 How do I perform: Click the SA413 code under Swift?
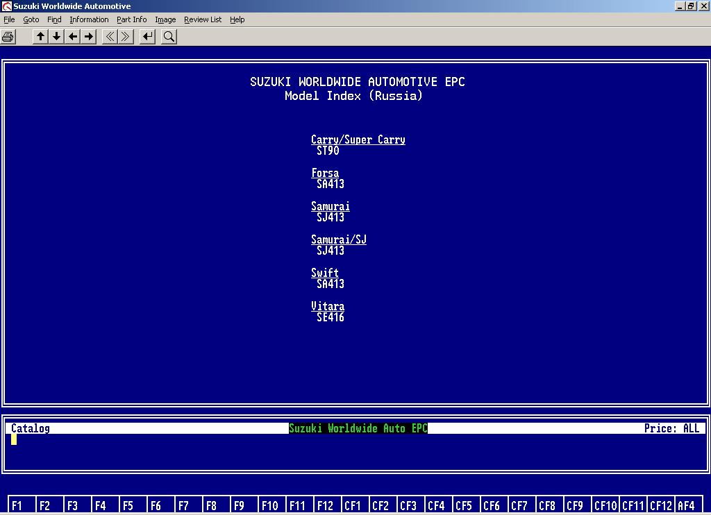pyautogui.click(x=331, y=284)
